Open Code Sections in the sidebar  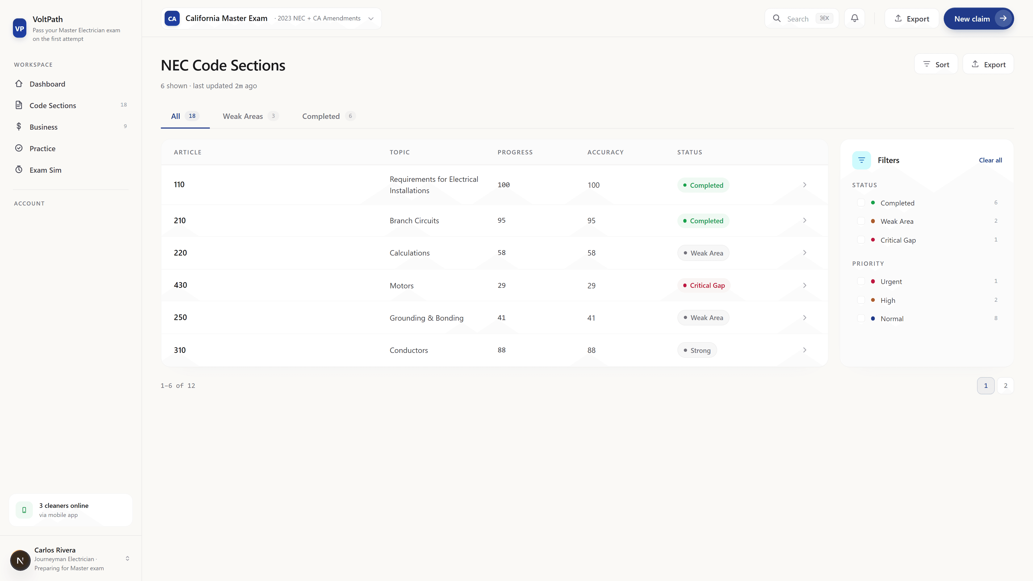pos(70,105)
